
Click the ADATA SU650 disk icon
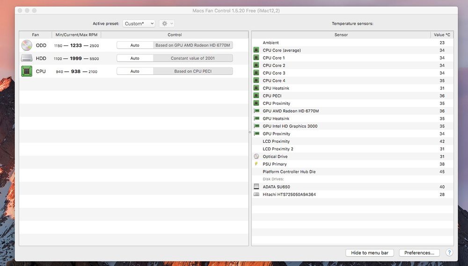256,186
